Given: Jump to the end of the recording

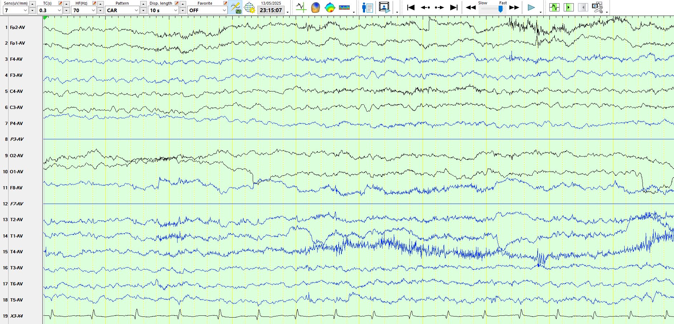Looking at the screenshot, I should coord(454,7).
